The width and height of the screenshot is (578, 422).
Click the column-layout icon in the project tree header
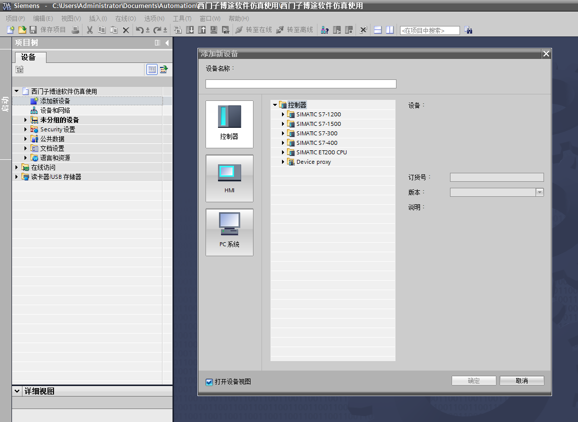tap(157, 43)
